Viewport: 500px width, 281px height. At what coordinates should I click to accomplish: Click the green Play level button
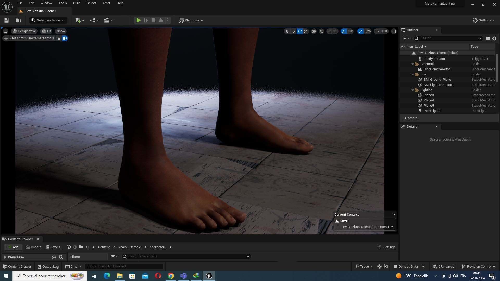[x=139, y=20]
